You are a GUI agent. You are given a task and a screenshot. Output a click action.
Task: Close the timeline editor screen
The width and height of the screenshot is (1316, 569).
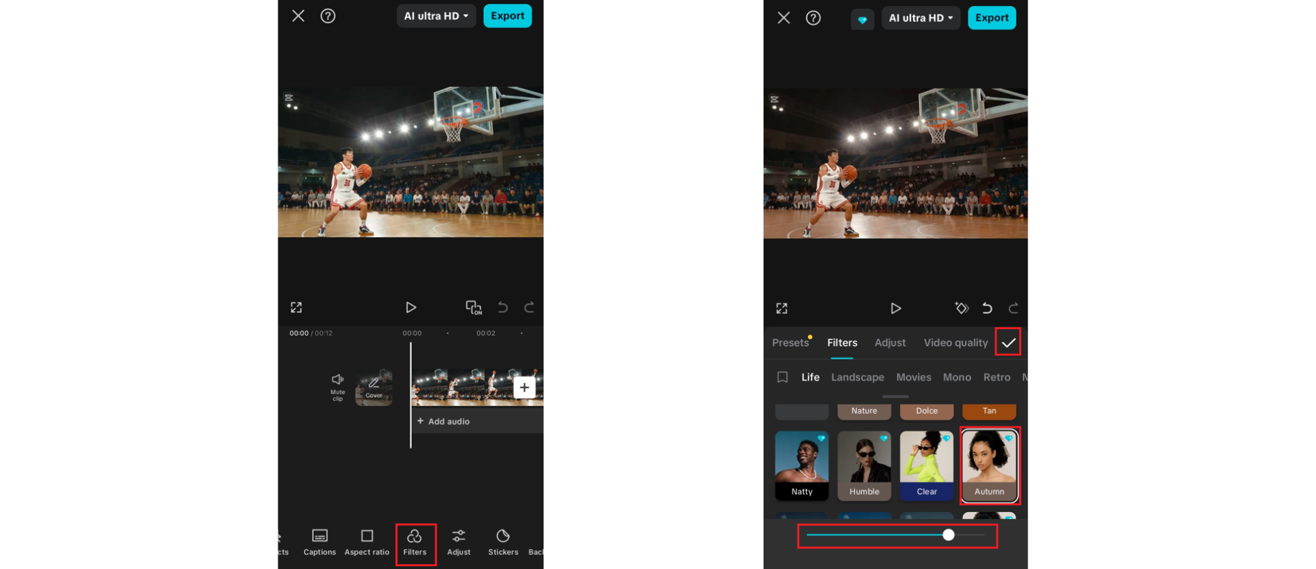coord(298,16)
